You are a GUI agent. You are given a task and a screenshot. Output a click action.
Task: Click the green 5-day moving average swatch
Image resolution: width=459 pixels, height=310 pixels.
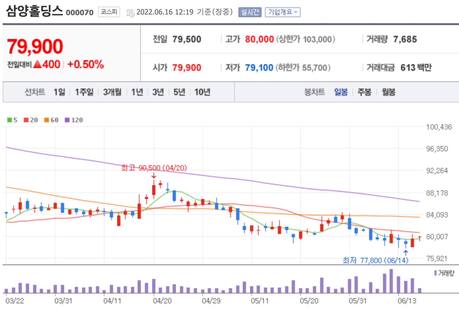click(x=10, y=120)
